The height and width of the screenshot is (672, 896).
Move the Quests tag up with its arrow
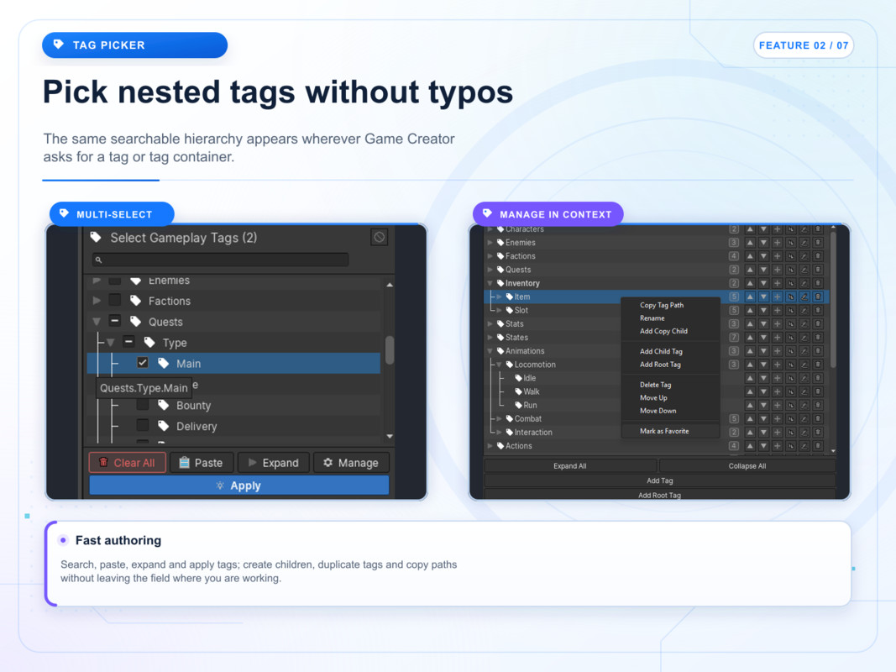coord(750,270)
